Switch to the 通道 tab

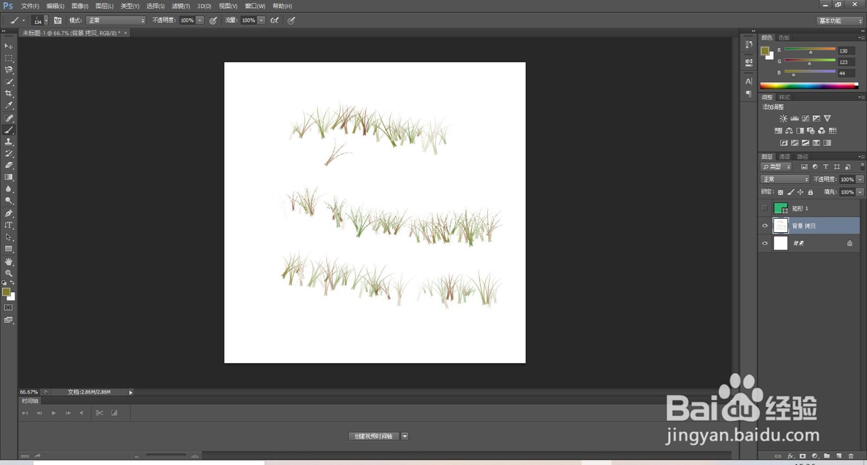[x=785, y=157]
